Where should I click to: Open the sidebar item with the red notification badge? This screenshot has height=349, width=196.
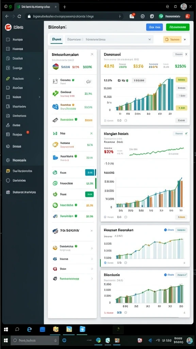(x=18, y=134)
